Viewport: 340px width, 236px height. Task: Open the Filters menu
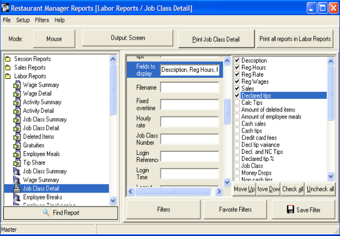pyautogui.click(x=42, y=20)
